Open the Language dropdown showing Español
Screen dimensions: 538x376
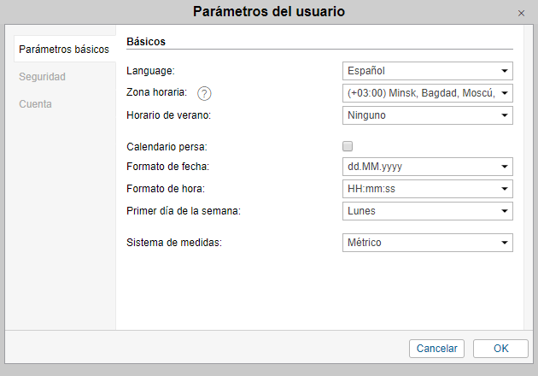click(428, 71)
